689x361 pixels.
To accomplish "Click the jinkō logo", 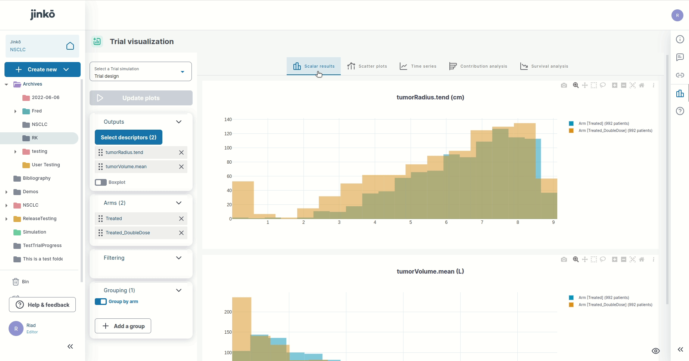I will [43, 14].
